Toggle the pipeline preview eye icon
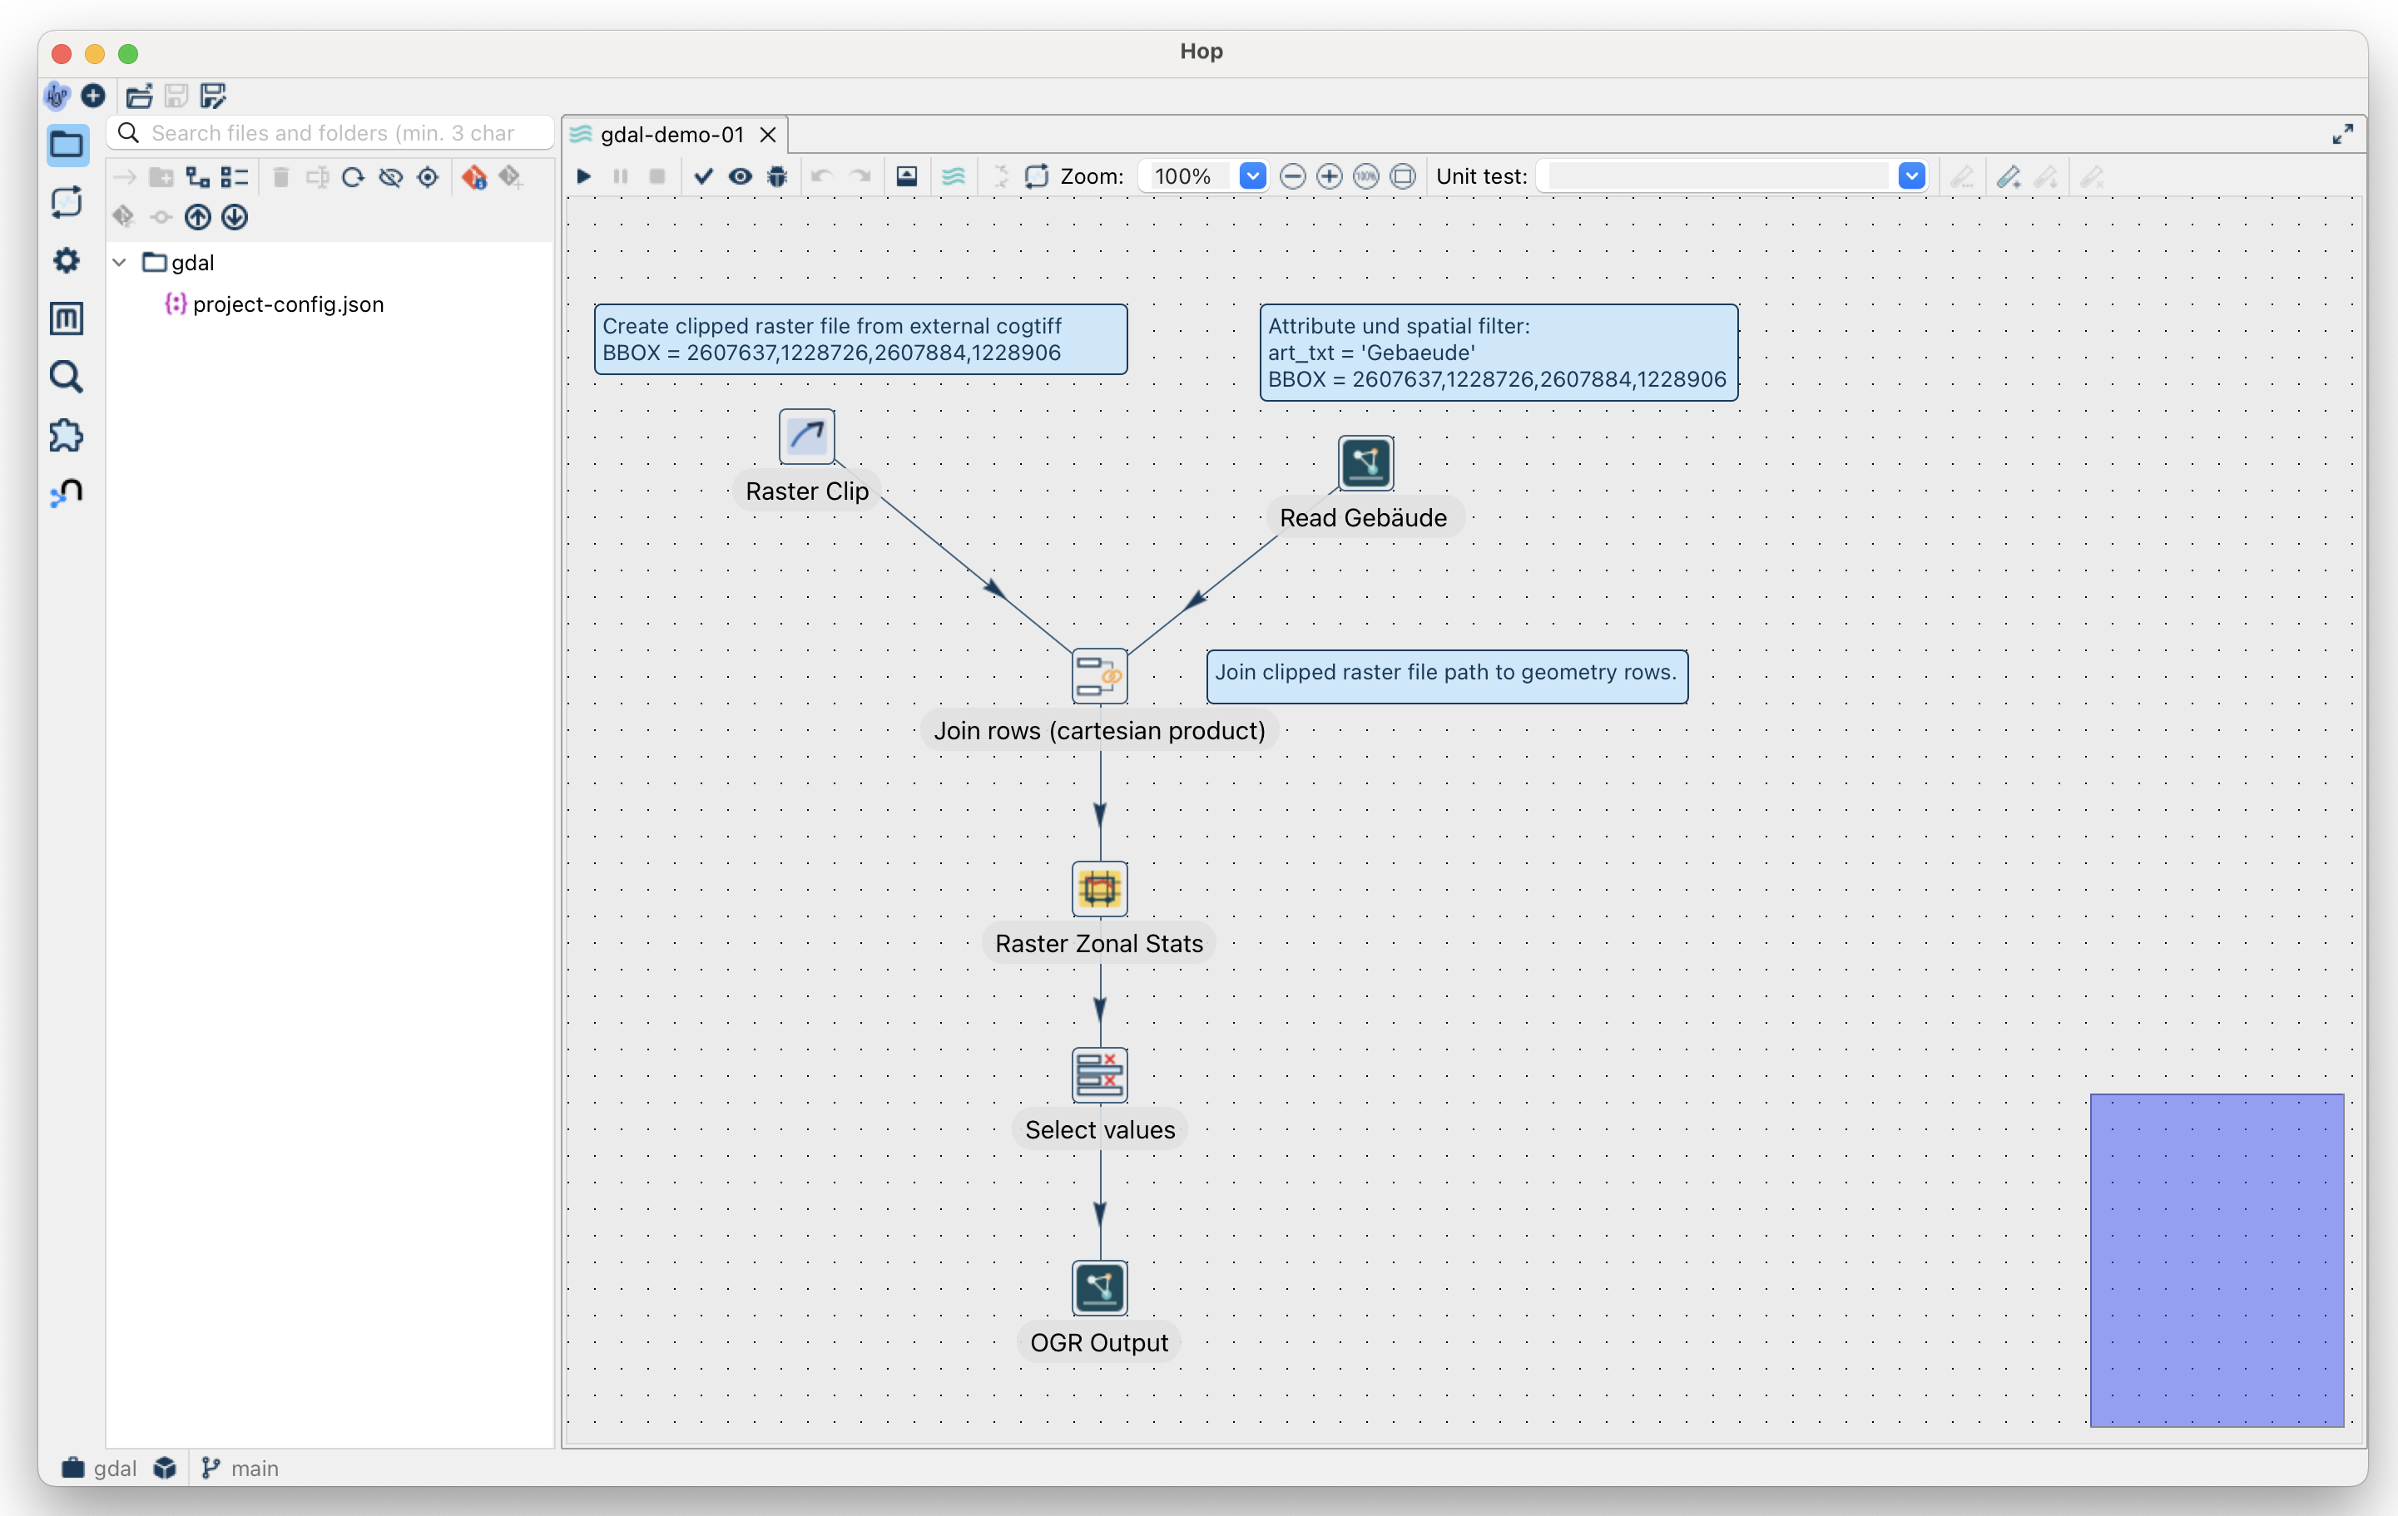Screen dimensions: 2398x1516 [x=740, y=176]
